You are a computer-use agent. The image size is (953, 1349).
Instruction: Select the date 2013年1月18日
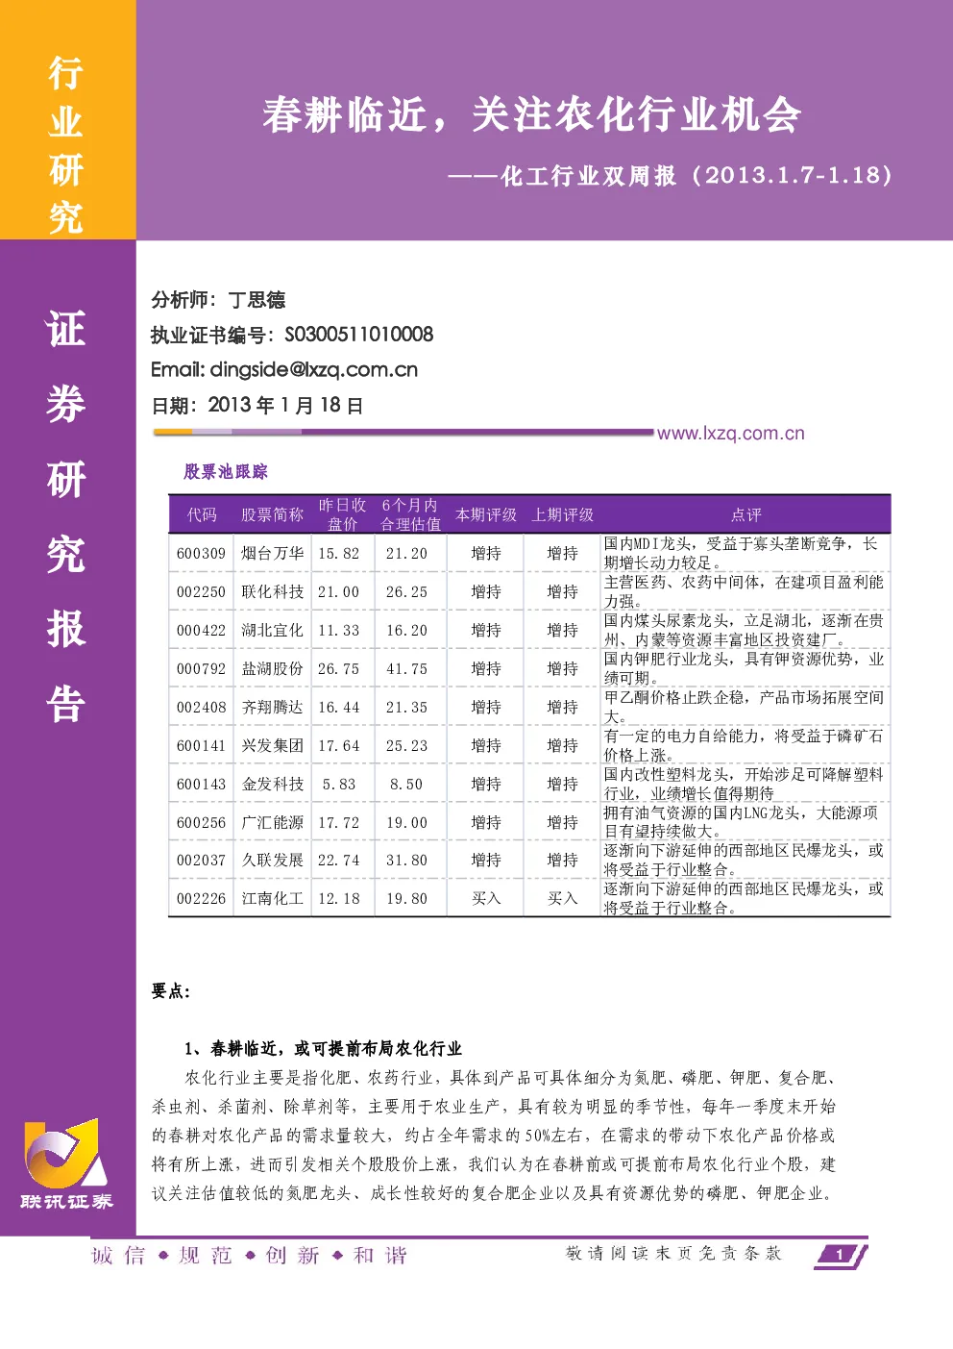pos(285,405)
